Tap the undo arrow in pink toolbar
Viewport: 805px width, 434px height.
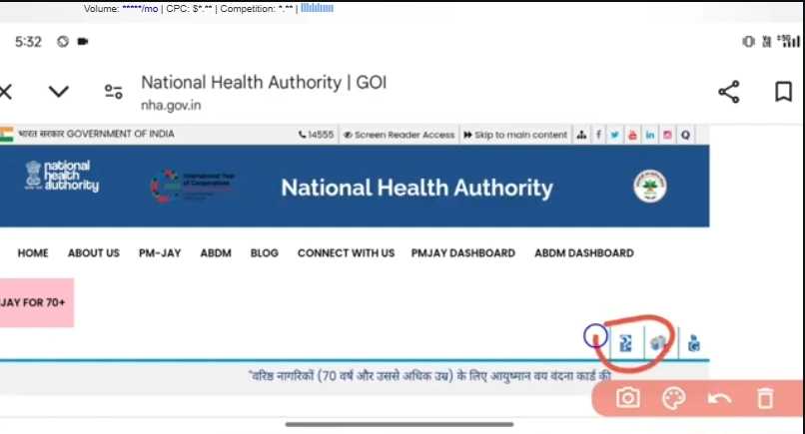719,399
